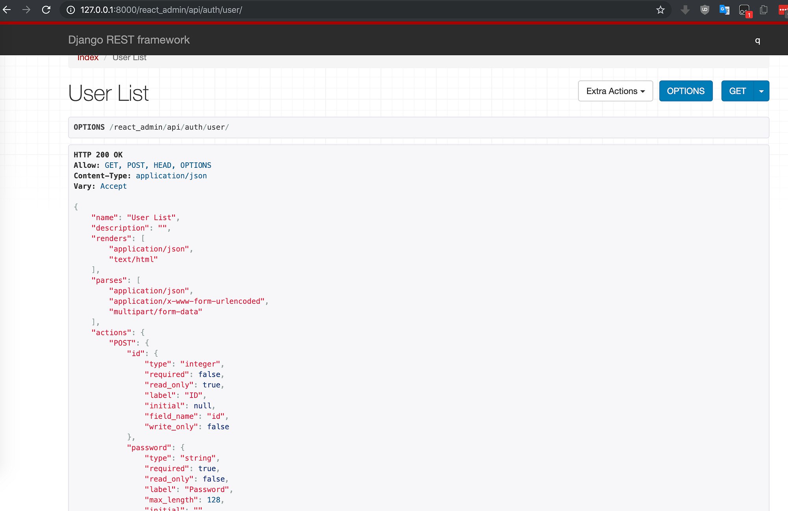This screenshot has width=788, height=511.
Task: Click the "max_length": 128 line
Action: coord(184,500)
